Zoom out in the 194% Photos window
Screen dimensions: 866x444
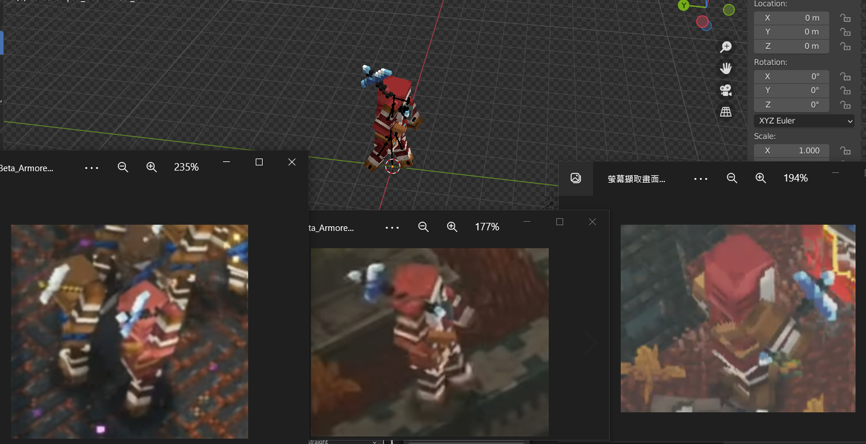(732, 178)
